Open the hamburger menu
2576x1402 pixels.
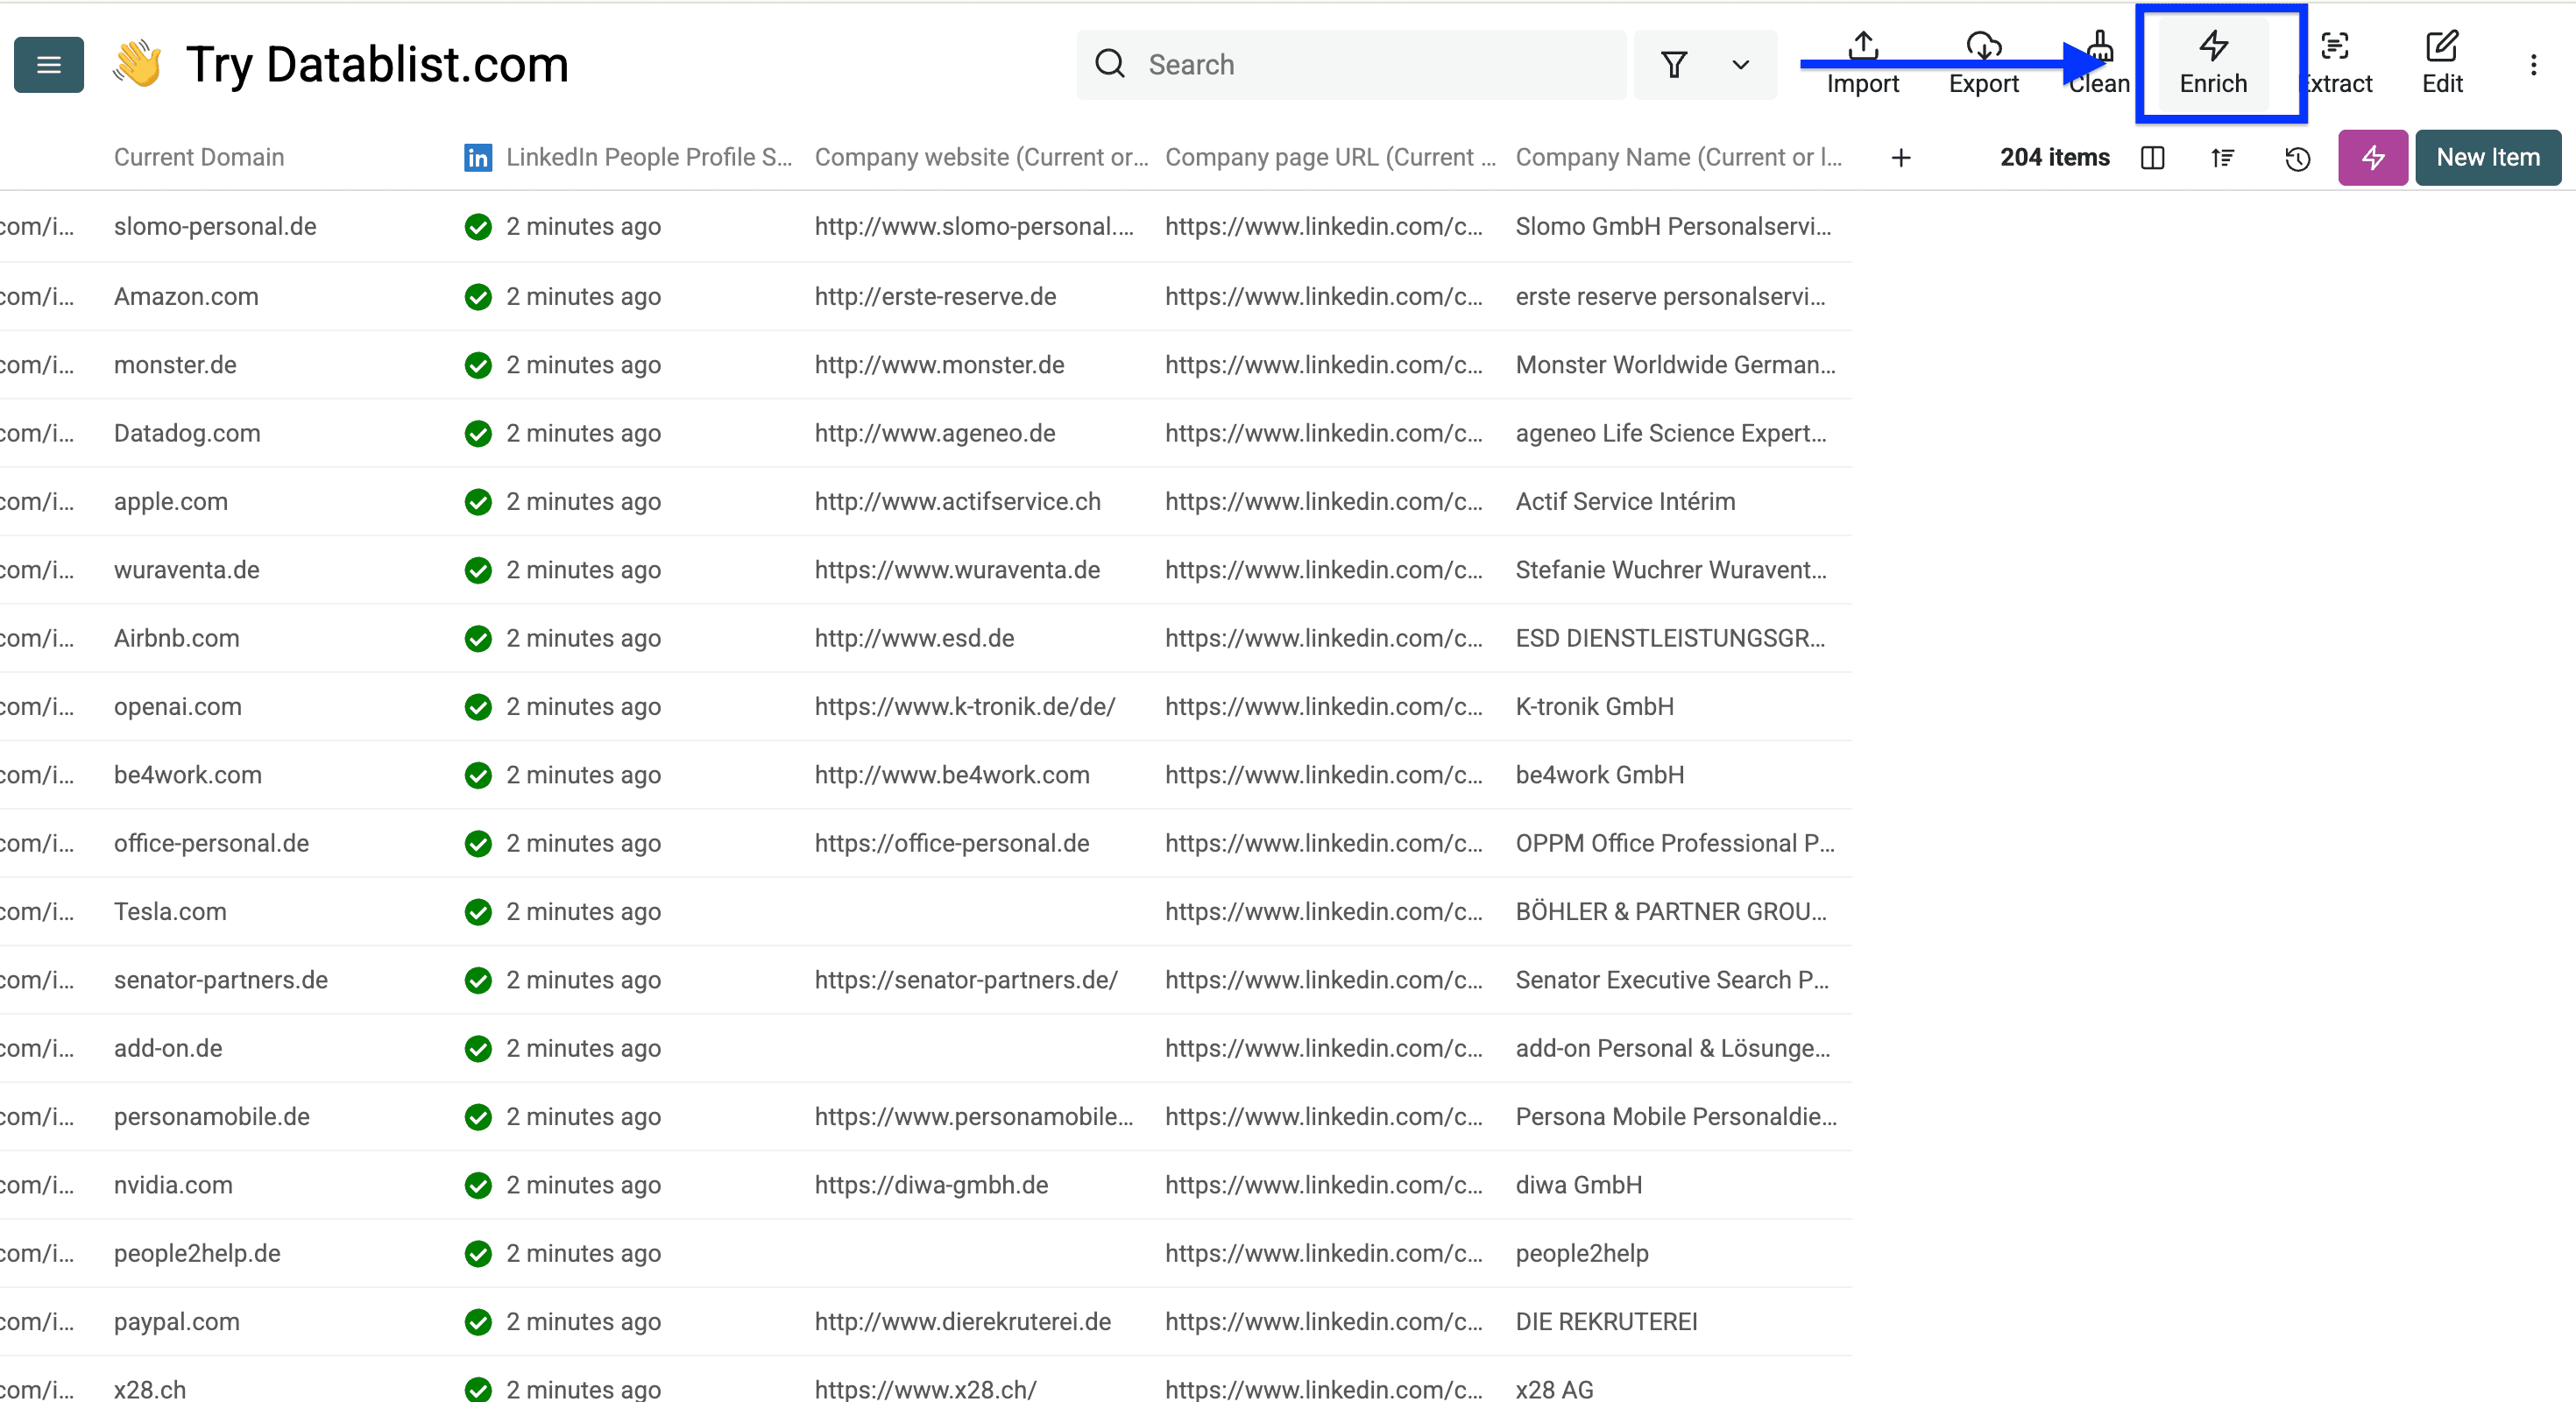(x=48, y=64)
